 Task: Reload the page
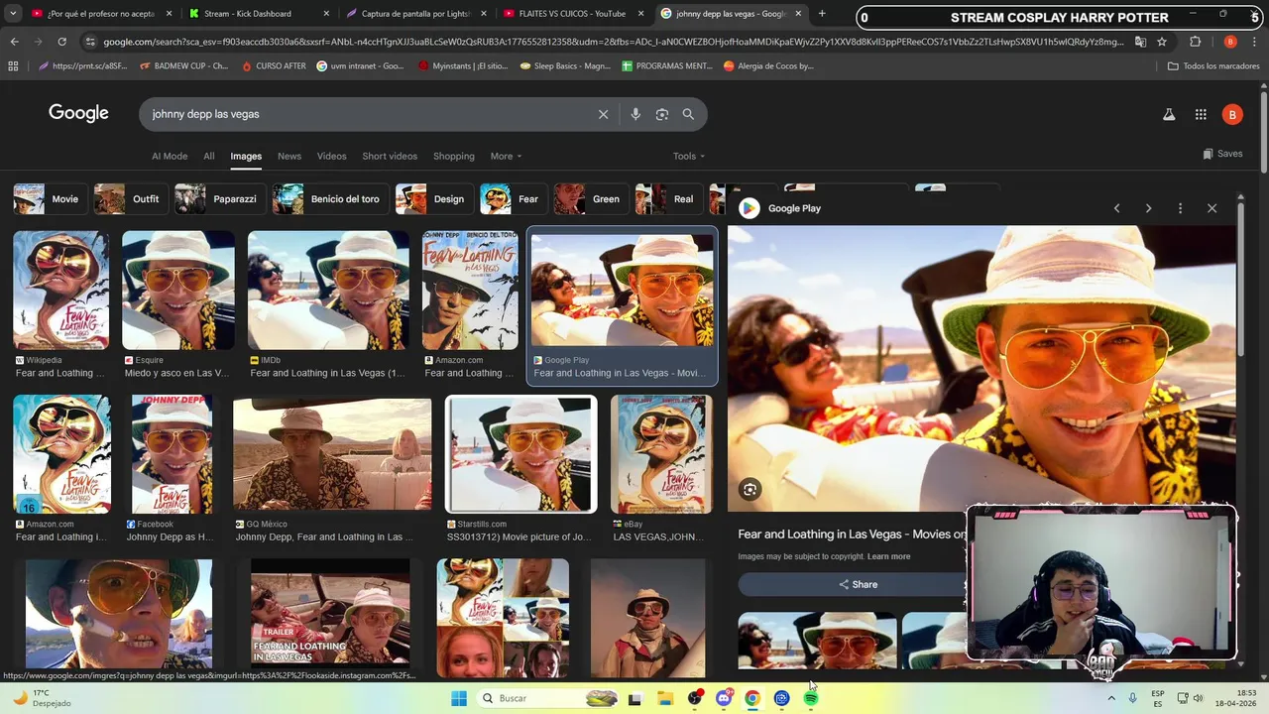[61, 42]
